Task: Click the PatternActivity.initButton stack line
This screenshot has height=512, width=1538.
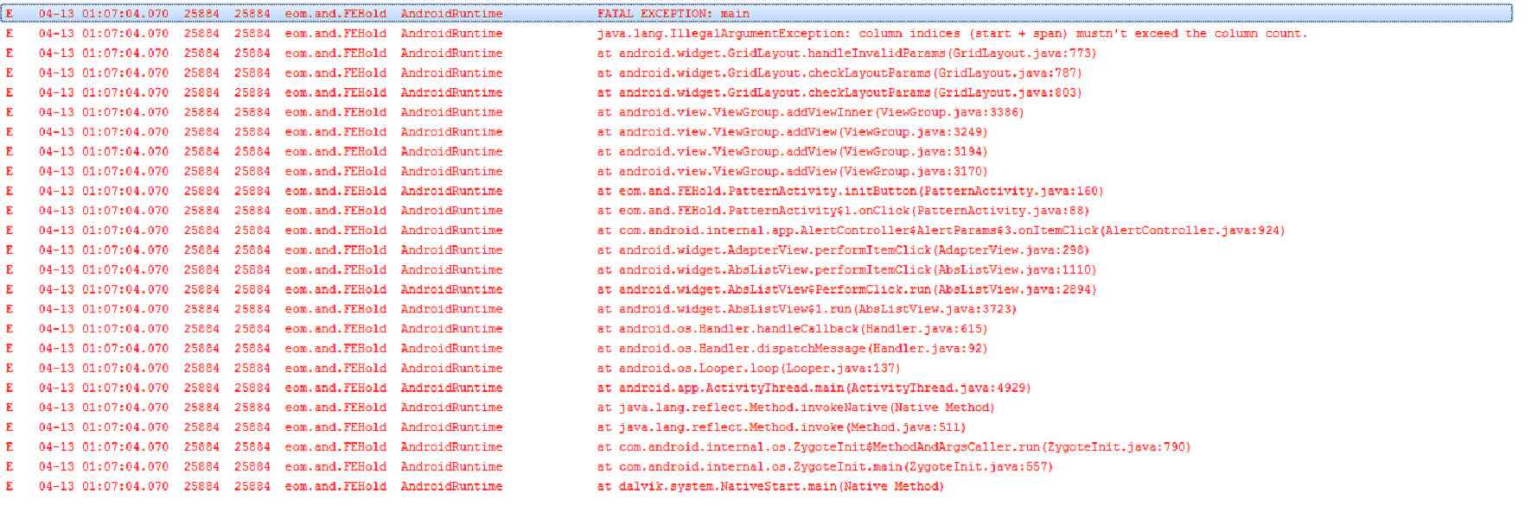Action: point(849,192)
